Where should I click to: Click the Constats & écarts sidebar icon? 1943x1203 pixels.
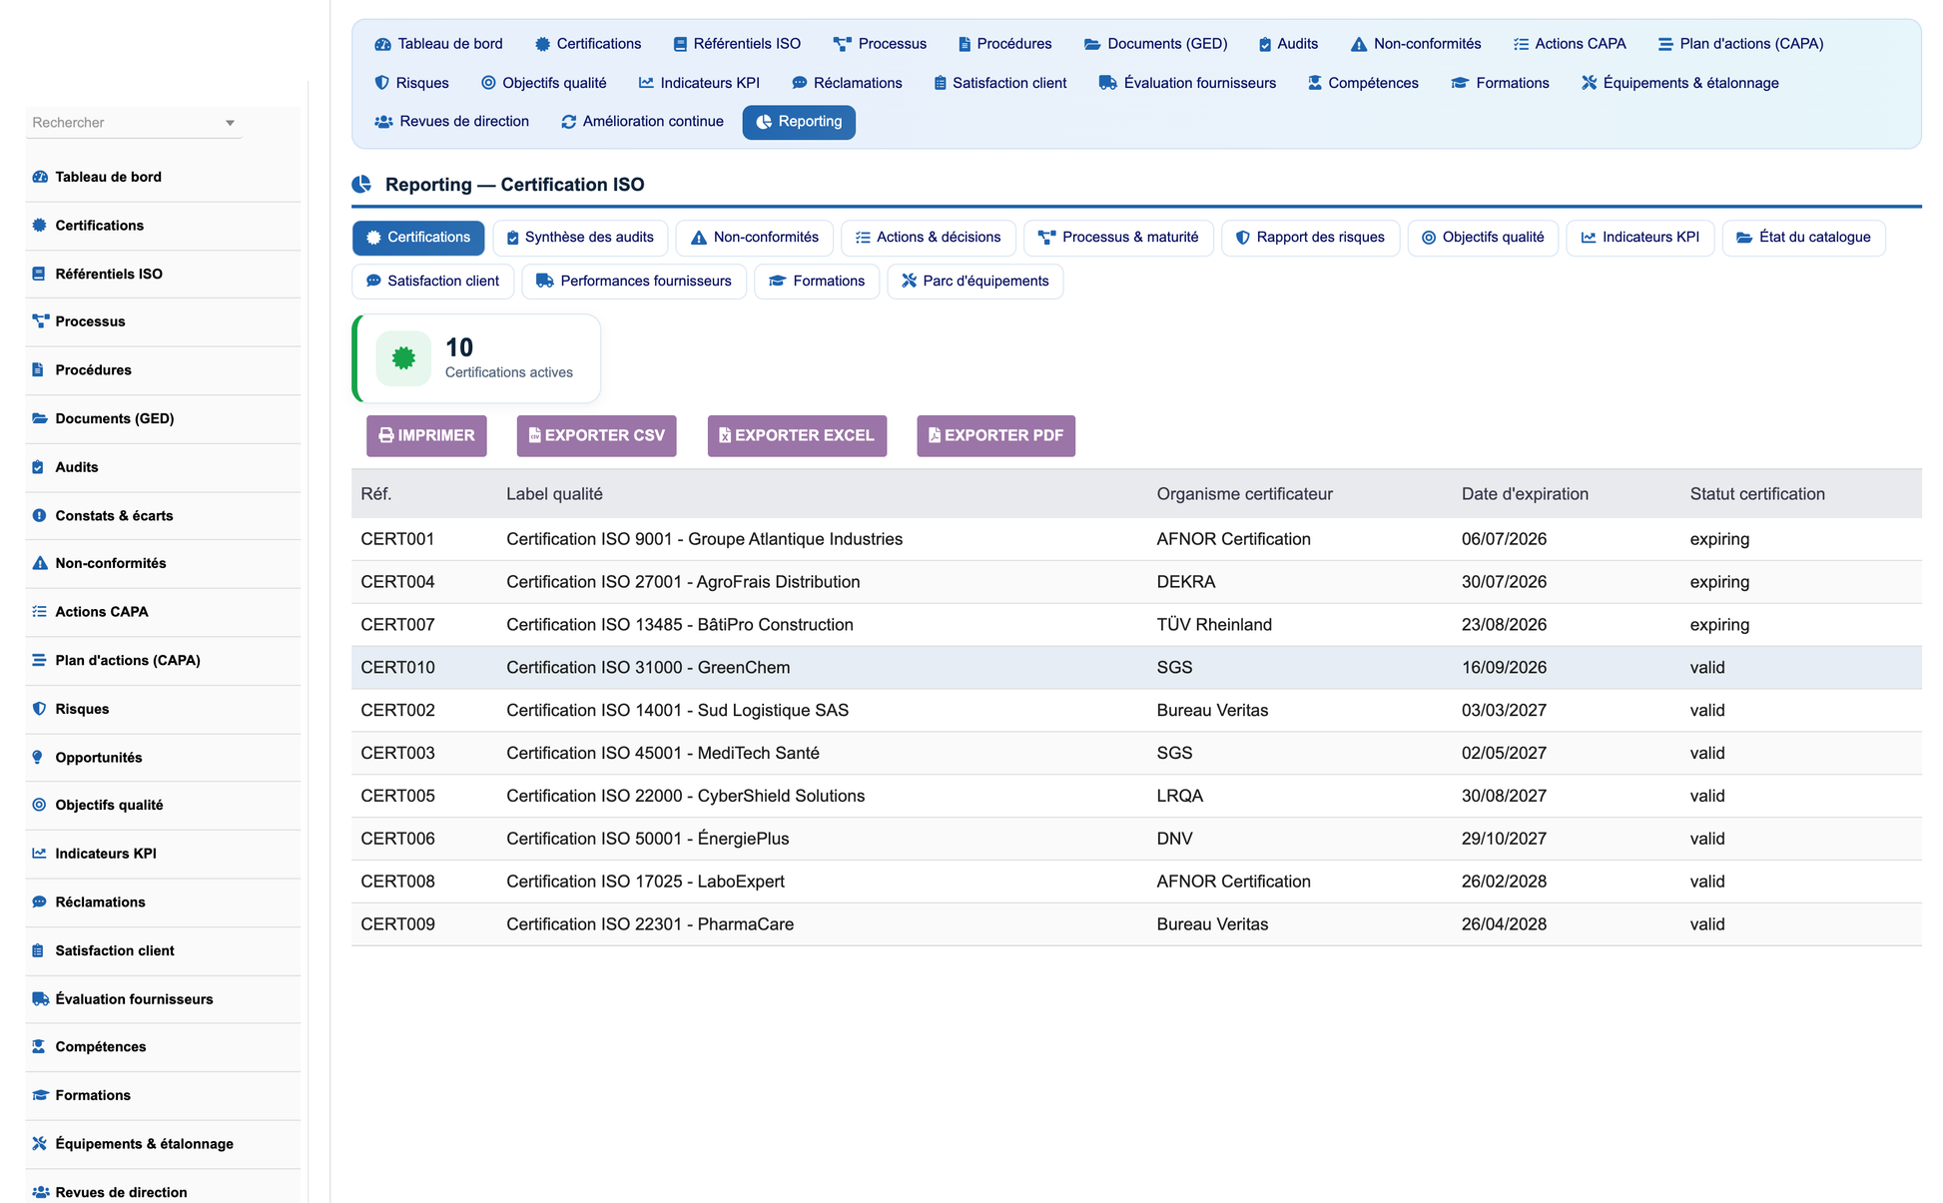39,515
